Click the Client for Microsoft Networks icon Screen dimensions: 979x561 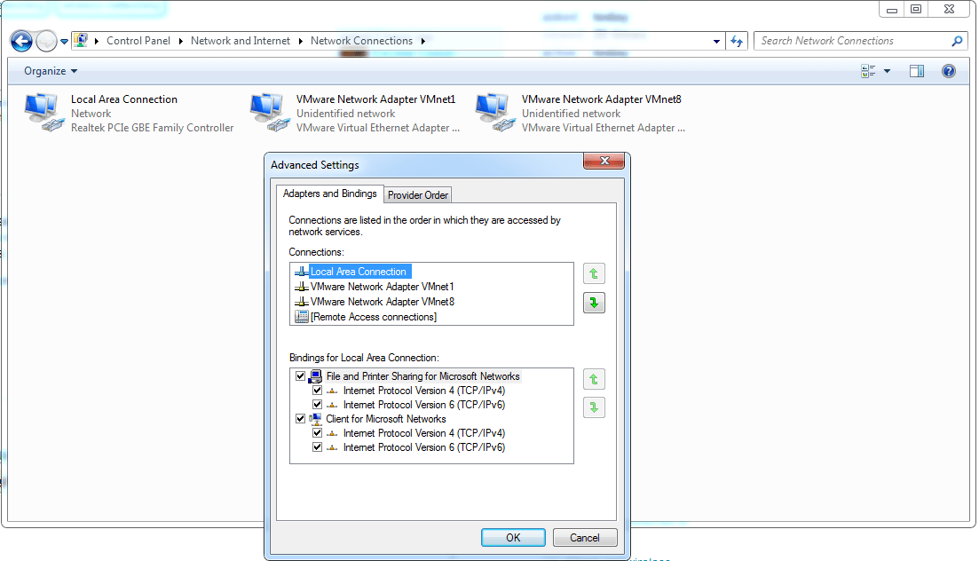tap(315, 419)
